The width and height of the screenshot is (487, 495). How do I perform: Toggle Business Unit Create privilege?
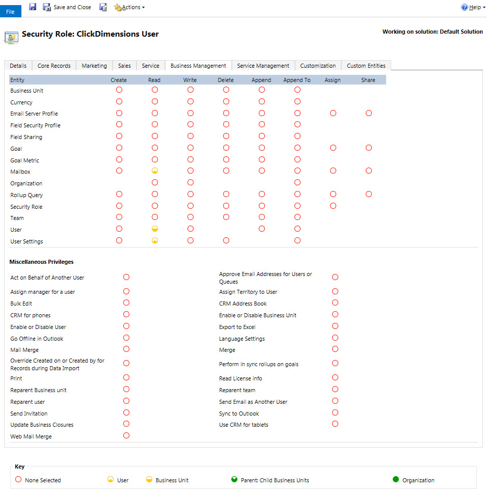[119, 90]
